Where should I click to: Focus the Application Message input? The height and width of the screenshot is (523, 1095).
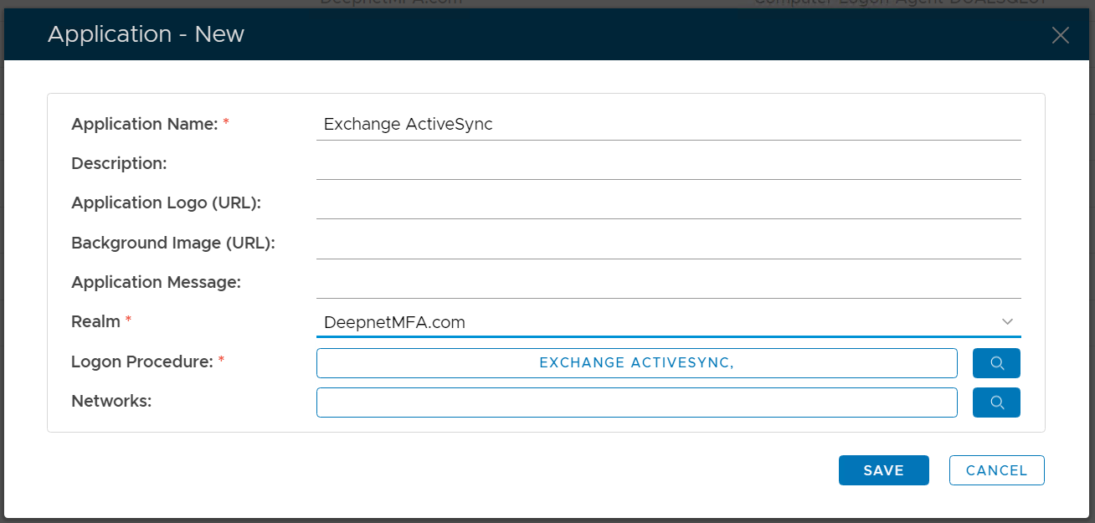[x=668, y=283]
